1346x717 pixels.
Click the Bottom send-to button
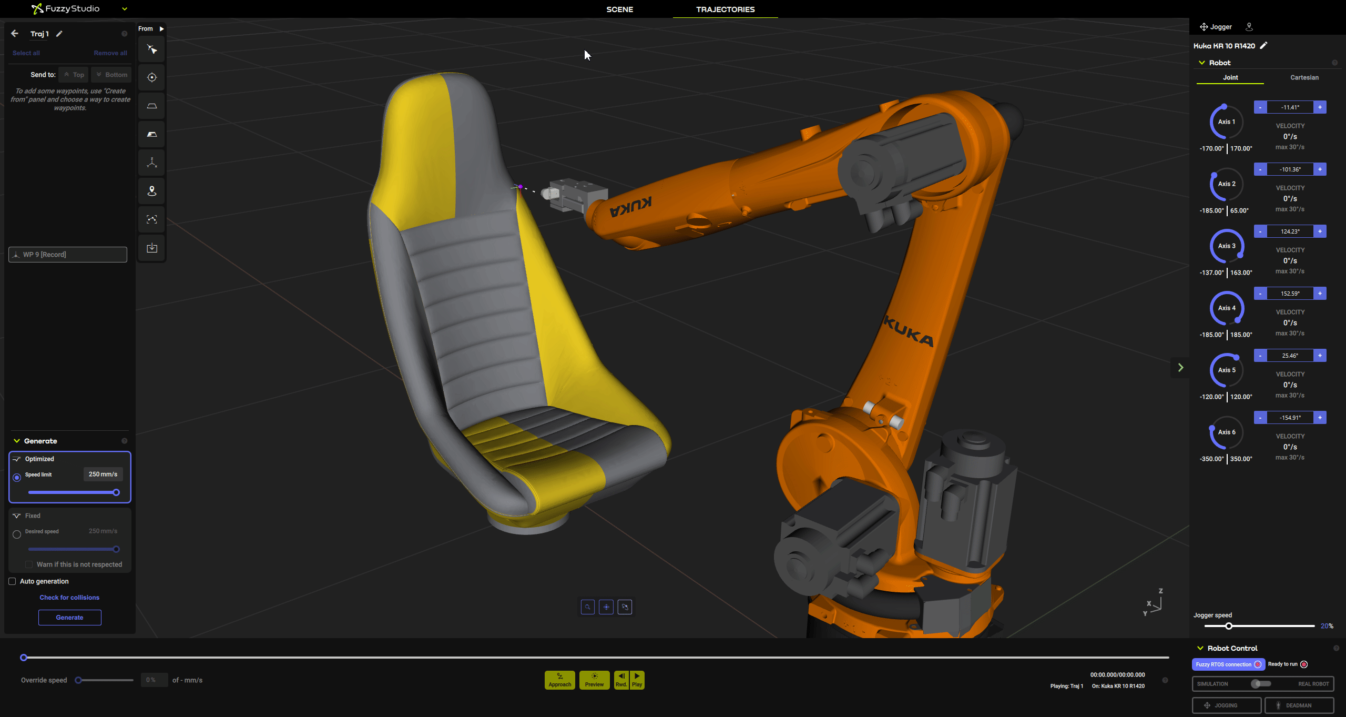pyautogui.click(x=111, y=75)
